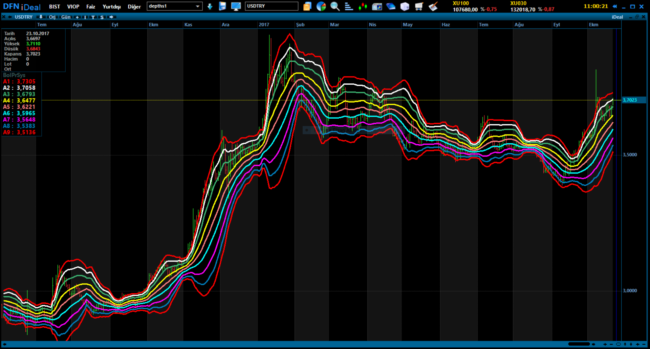Click the left arrow beside USDTRY label
The width and height of the screenshot is (650, 349).
[x=10, y=17]
